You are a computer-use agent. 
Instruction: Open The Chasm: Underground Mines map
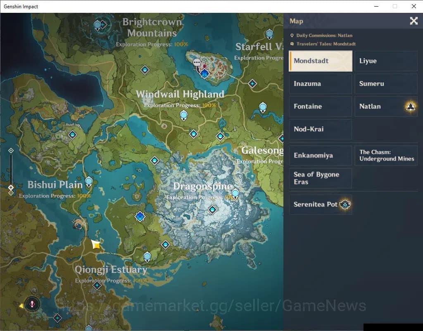point(386,156)
